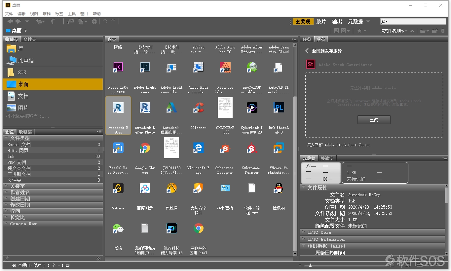Go back with the left arrow toolbar icon
This screenshot has width=451, height=271.
[10, 21]
